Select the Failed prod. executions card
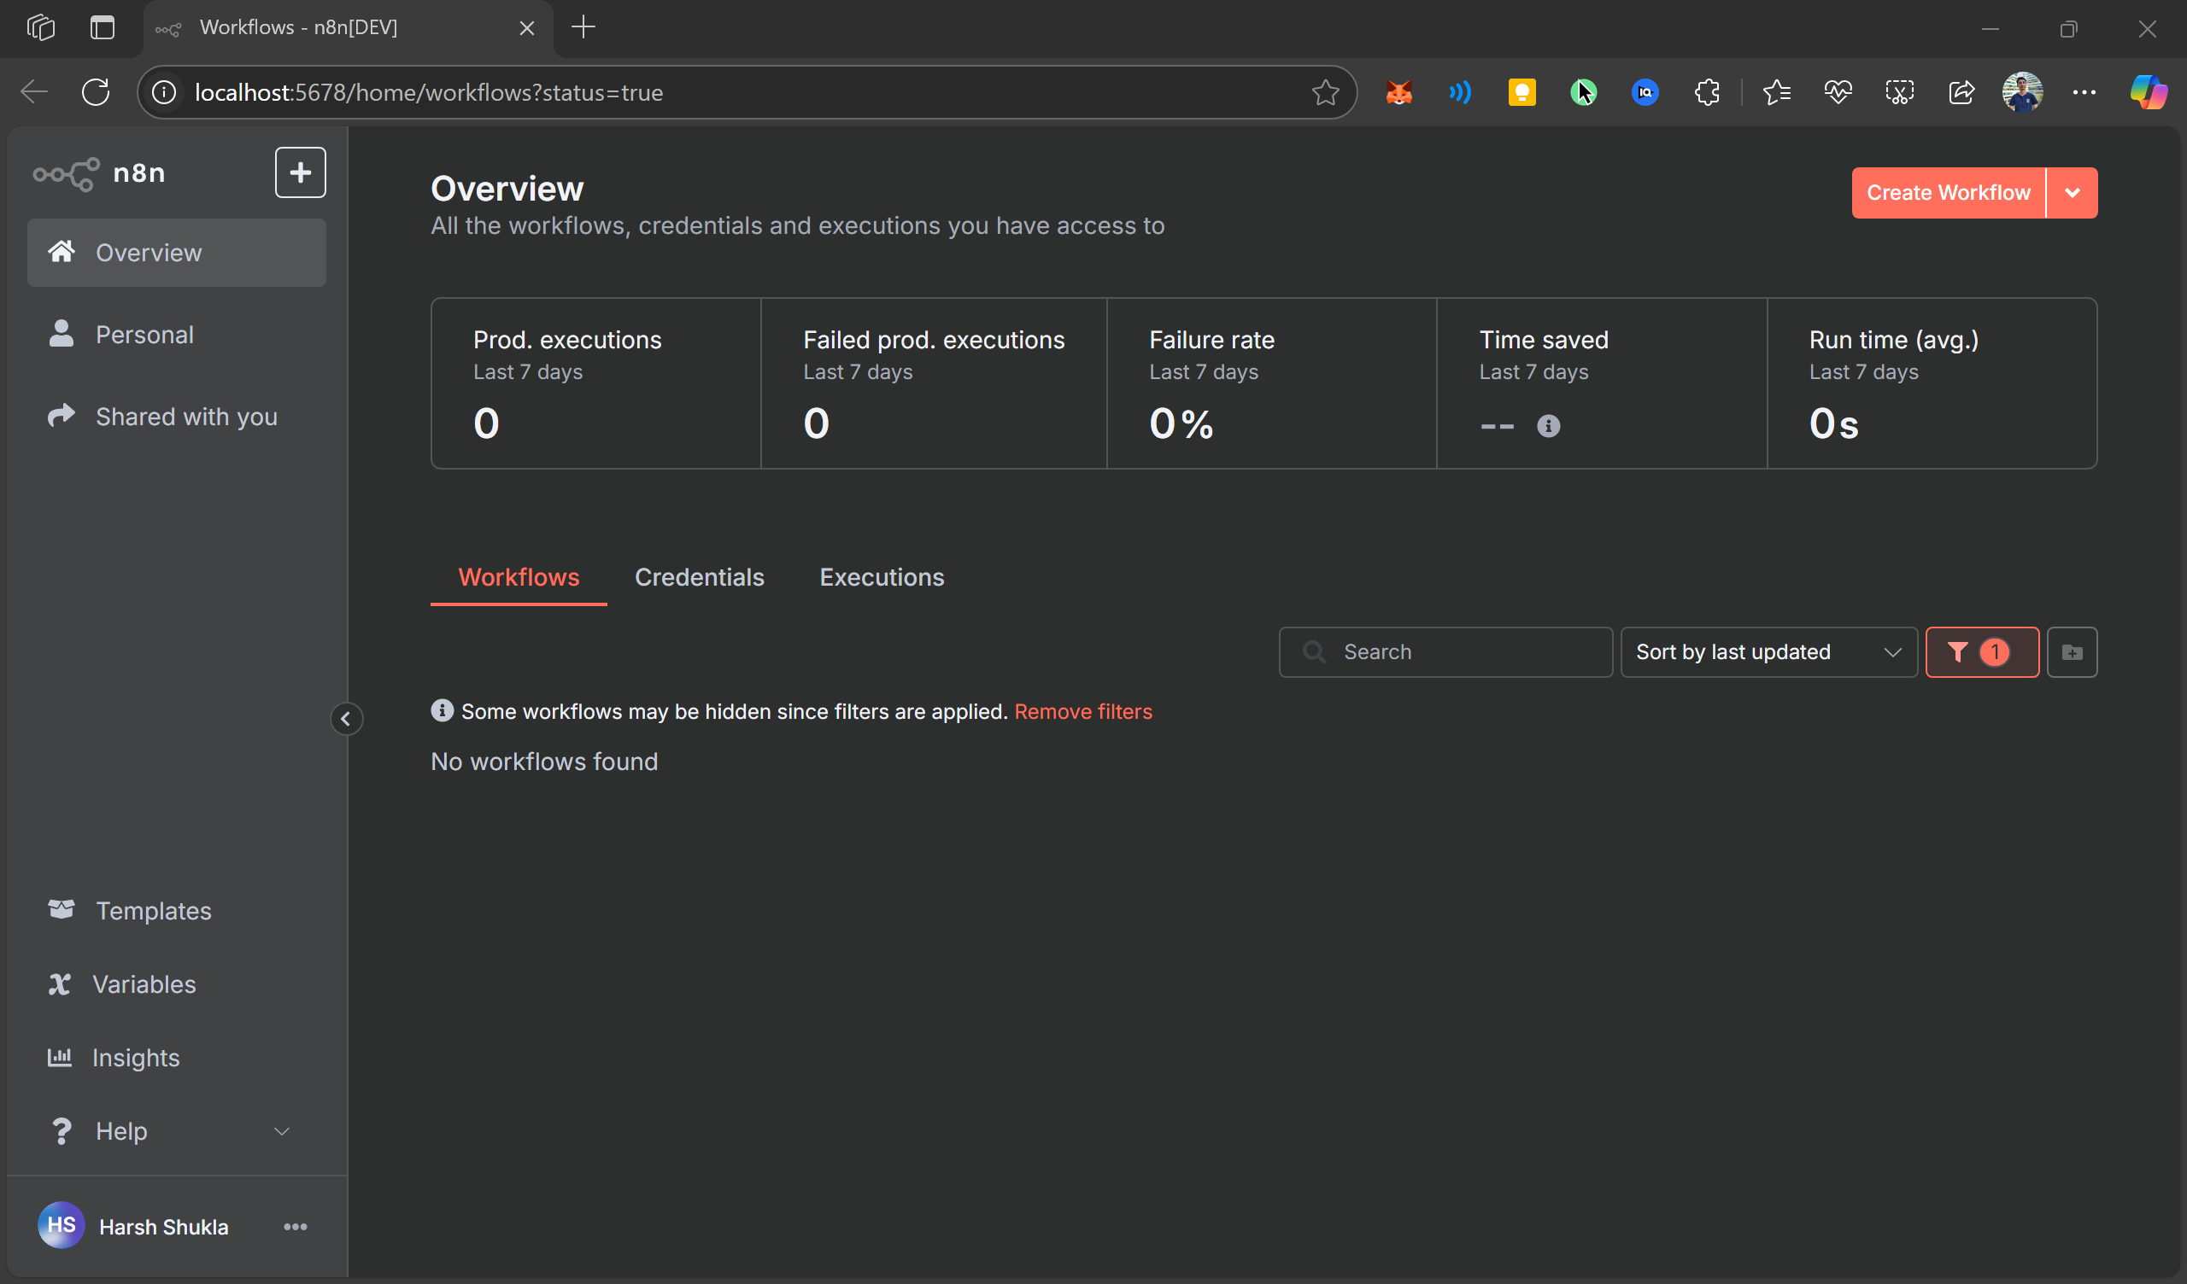The image size is (2187, 1284). (x=934, y=383)
